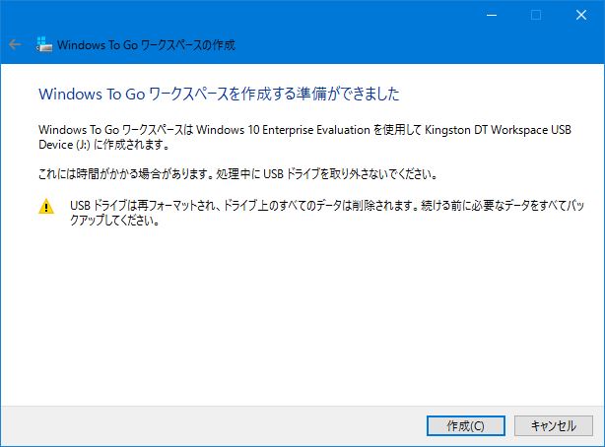Click the Device (J:) drive letter text
Screen dimensions: 605x447
(x=64, y=145)
